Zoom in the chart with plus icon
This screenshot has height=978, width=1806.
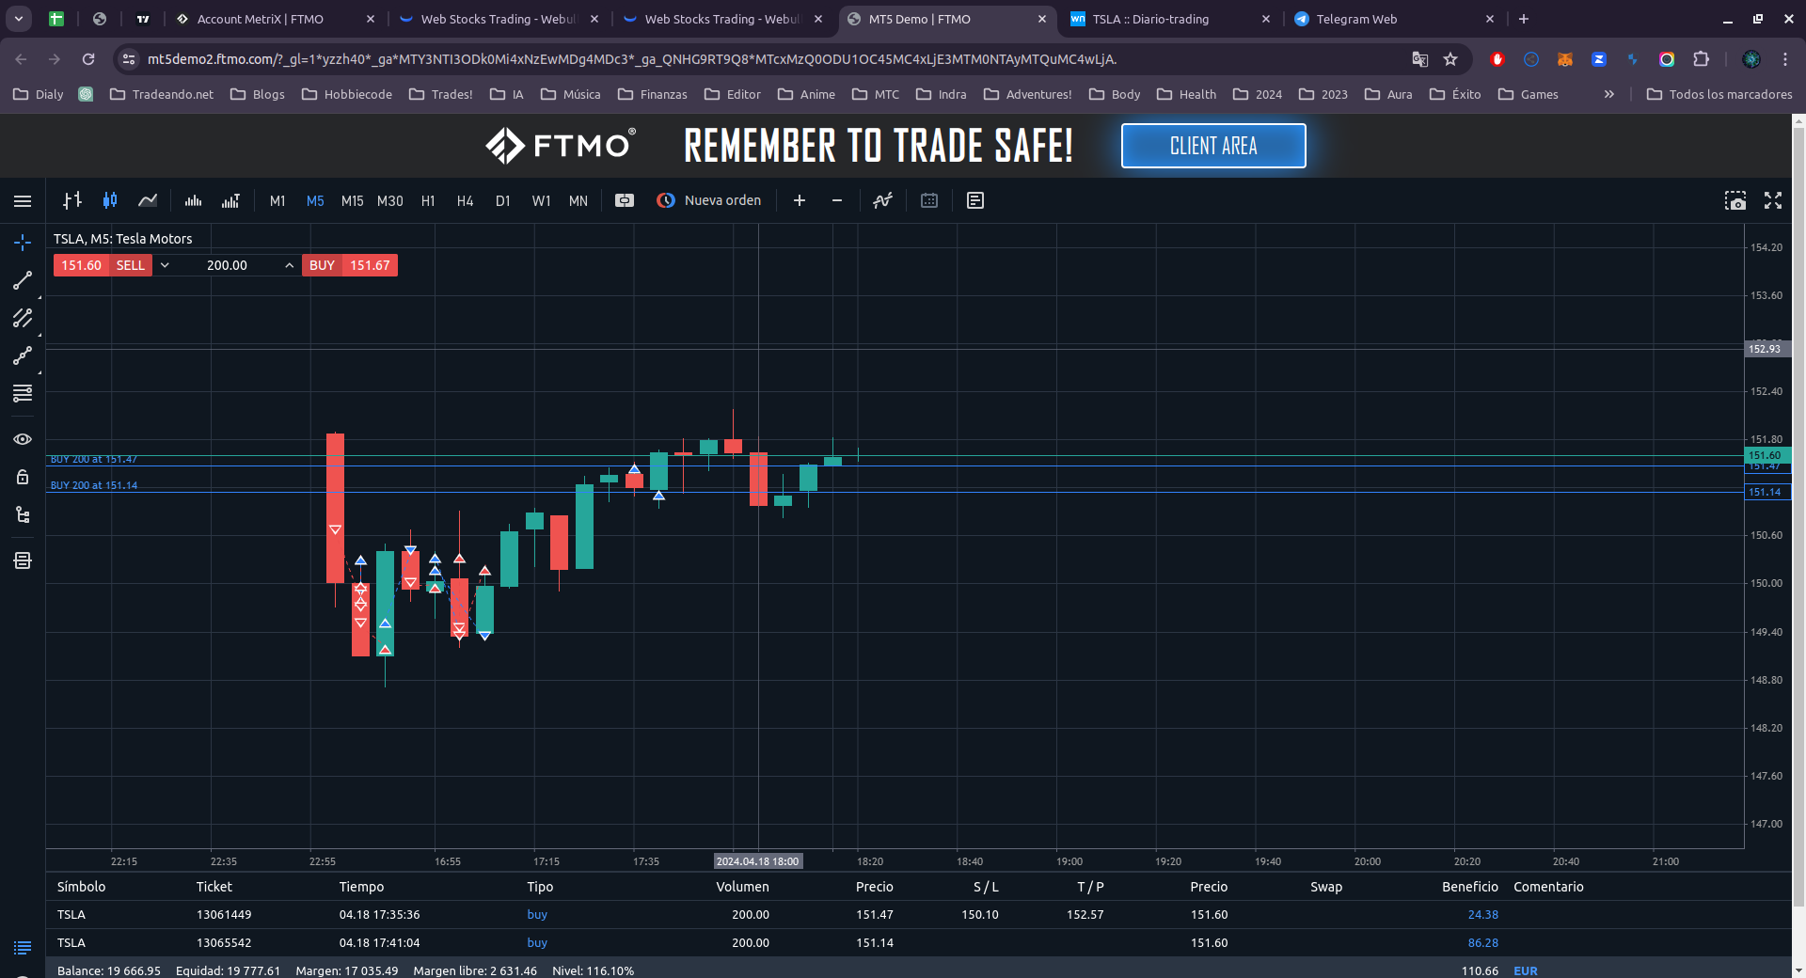800,200
